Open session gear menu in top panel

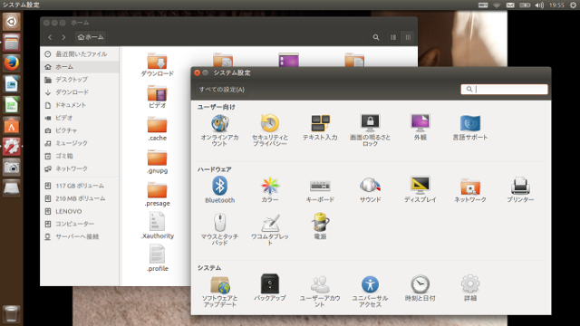(x=573, y=5)
